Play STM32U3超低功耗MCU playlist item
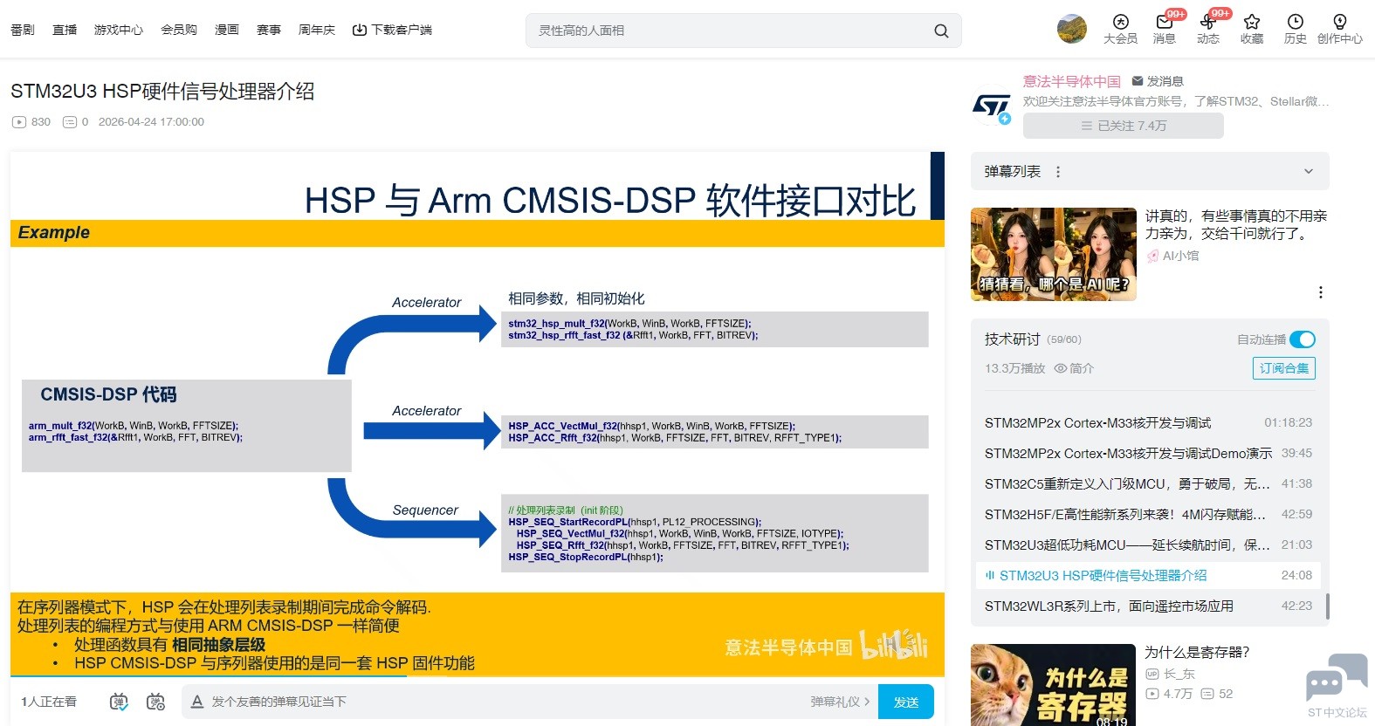1375x726 pixels. [1148, 544]
